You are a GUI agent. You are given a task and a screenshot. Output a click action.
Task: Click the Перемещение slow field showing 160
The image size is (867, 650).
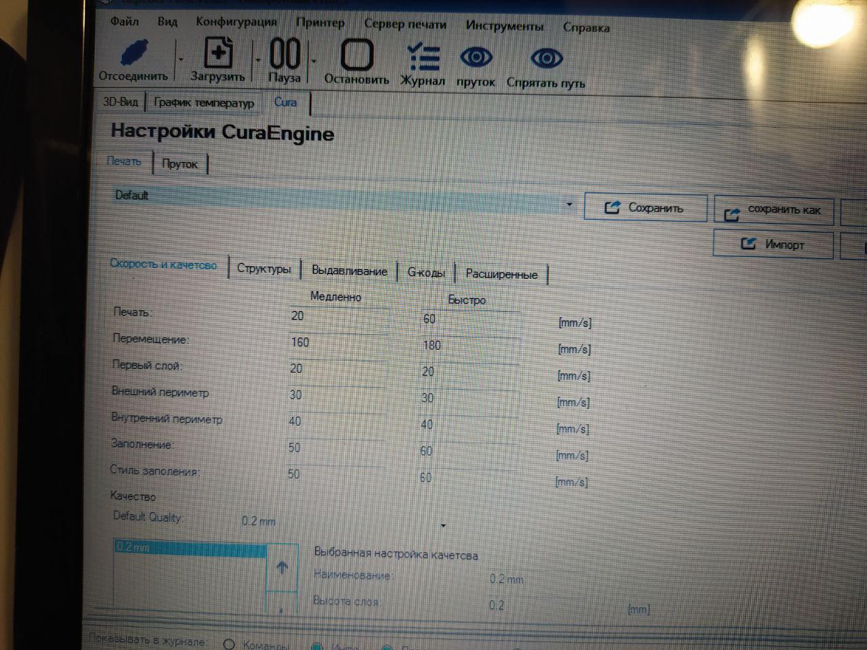pyautogui.click(x=338, y=343)
